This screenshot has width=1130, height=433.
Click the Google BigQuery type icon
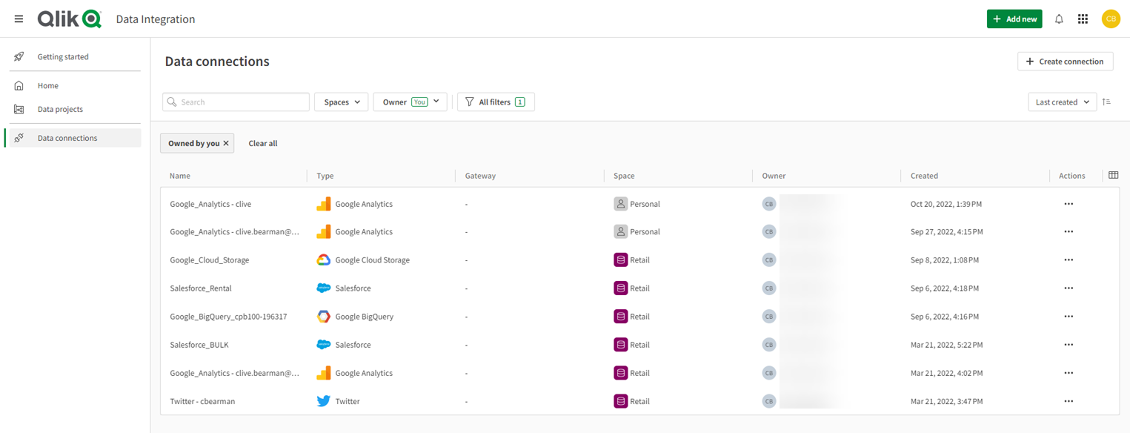[323, 317]
